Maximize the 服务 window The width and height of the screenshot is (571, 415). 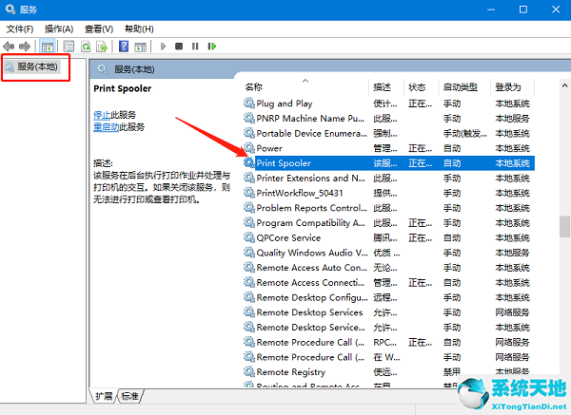click(x=523, y=9)
